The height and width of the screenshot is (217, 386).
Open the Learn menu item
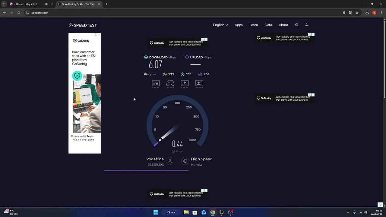coord(254,25)
